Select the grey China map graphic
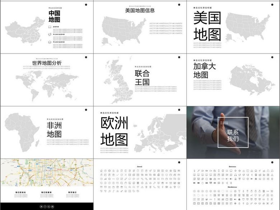 pos(25,31)
